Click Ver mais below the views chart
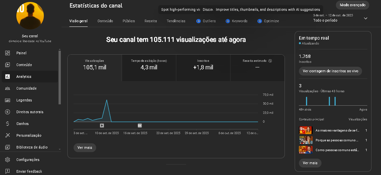381x175 pixels. point(85,148)
